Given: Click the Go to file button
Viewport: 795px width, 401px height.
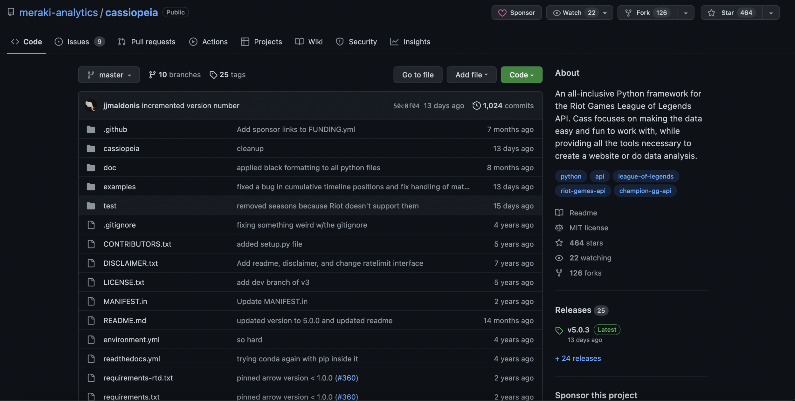Looking at the screenshot, I should tap(418, 75).
